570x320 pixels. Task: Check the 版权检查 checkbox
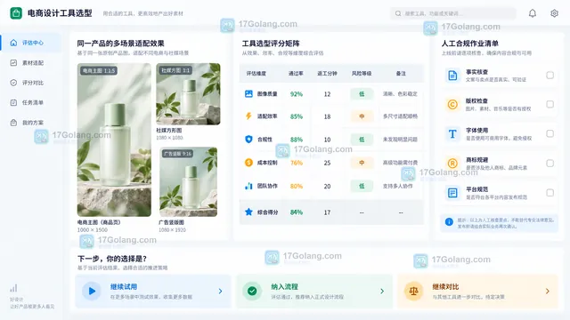click(x=550, y=105)
